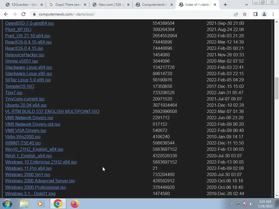View site info via the padlock icon
The image size is (279, 209).
(34, 14)
